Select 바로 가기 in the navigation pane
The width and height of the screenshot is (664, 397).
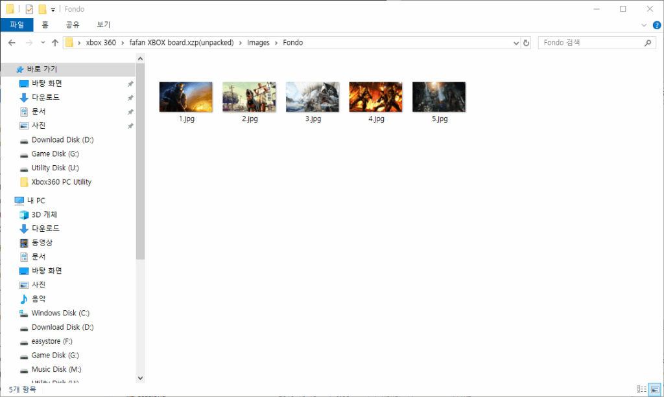[x=67, y=69]
